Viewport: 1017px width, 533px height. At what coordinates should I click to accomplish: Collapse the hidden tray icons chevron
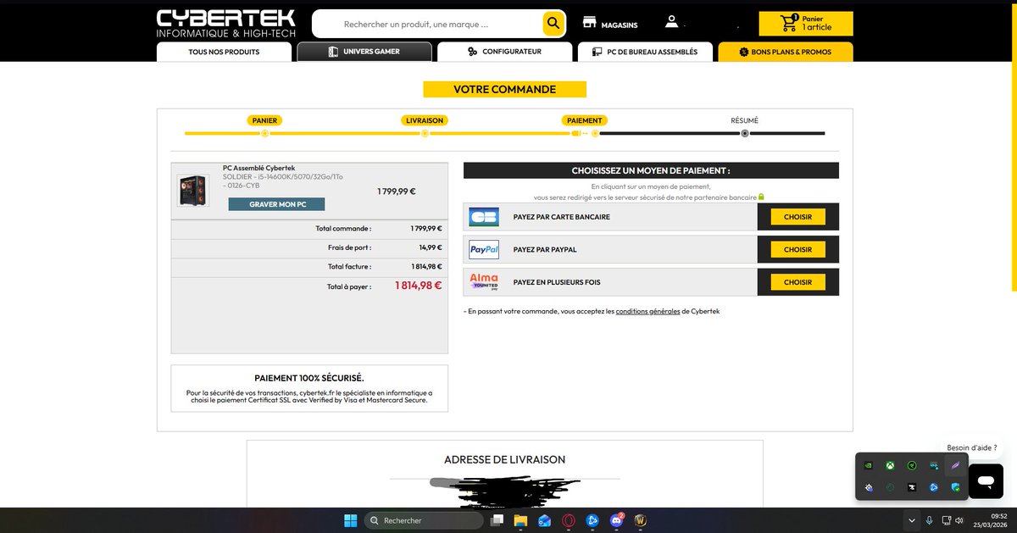tap(911, 519)
